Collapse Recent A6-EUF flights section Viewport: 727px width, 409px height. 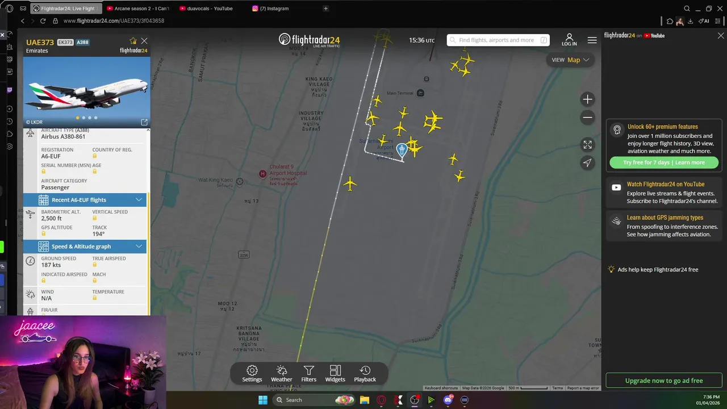139,199
